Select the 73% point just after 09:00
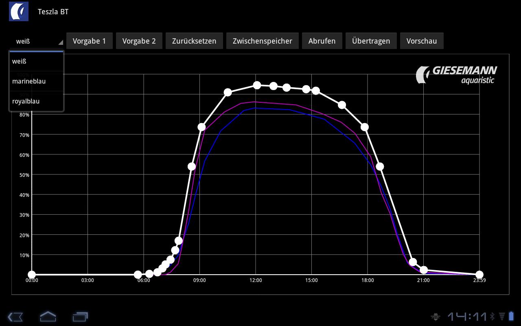This screenshot has width=521, height=326. [x=201, y=127]
